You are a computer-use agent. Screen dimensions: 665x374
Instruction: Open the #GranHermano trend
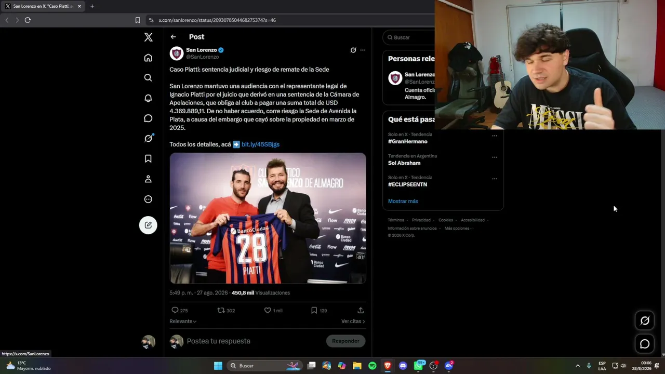click(408, 141)
